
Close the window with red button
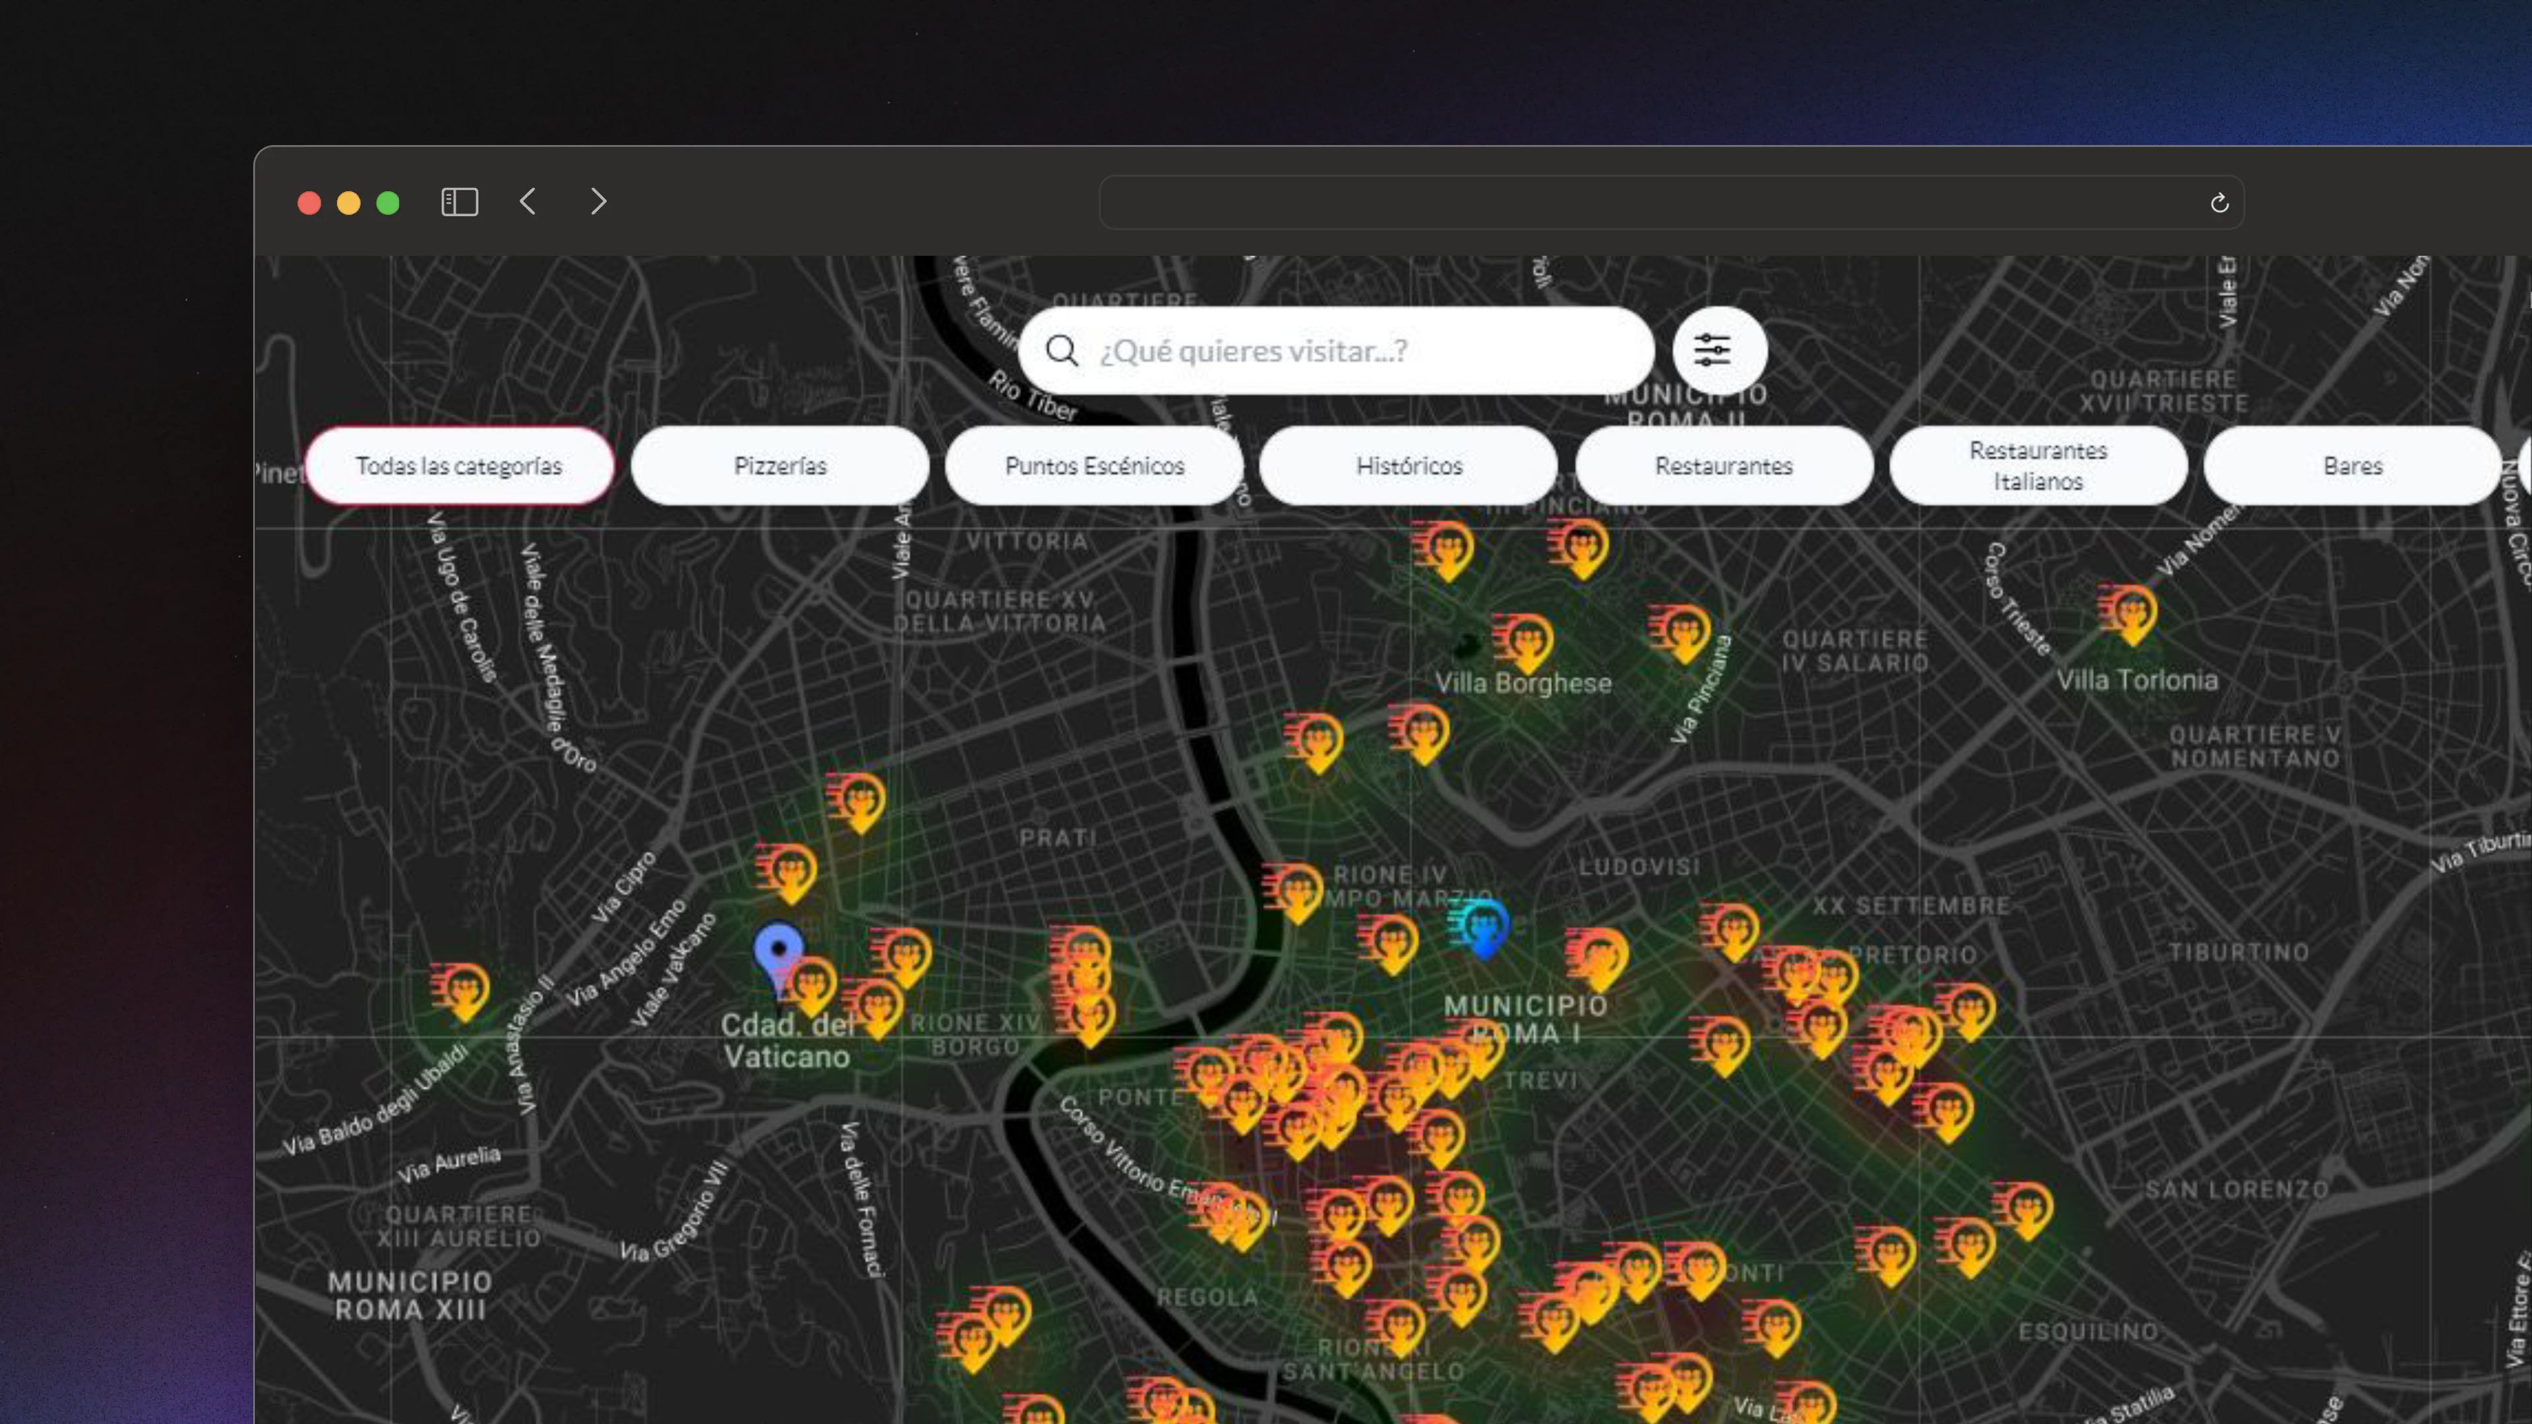(309, 202)
